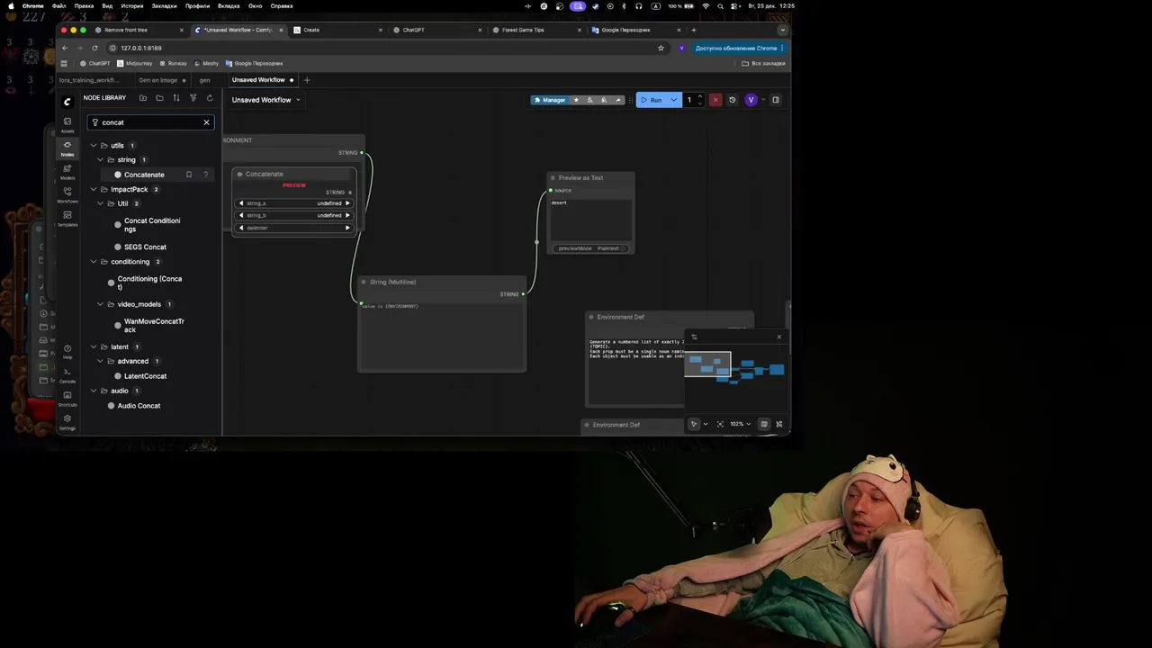Click the filter icon in Node Library header
1152x648 pixels.
[x=193, y=98]
